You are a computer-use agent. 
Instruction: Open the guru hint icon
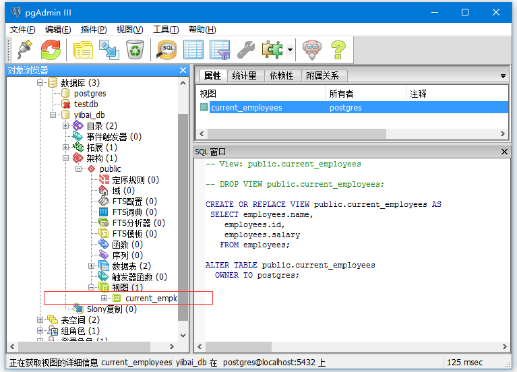(311, 50)
